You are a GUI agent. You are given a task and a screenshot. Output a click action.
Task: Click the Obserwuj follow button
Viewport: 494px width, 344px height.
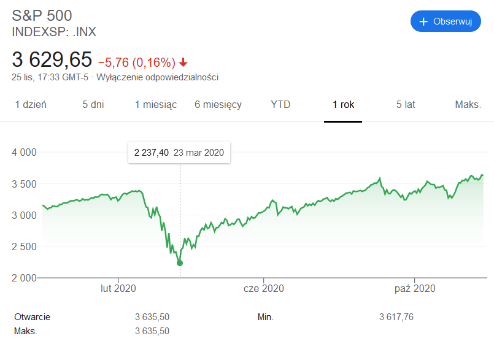[x=446, y=21]
